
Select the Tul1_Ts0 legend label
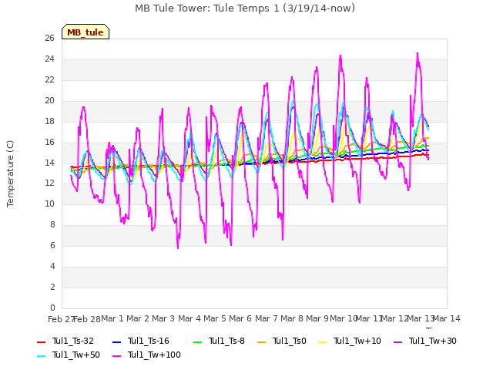[290, 341]
